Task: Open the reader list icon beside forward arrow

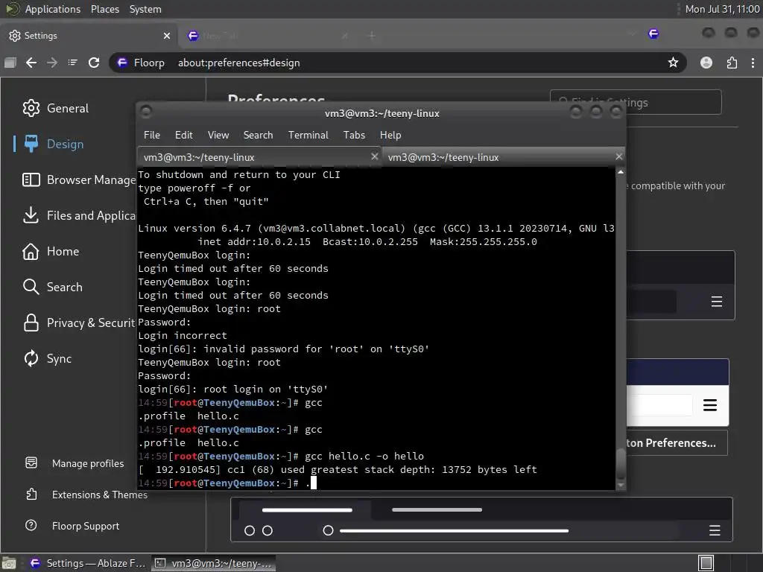Action: click(72, 63)
